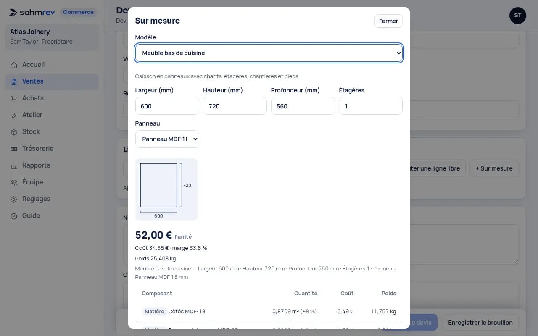Screen dimensions: 538x336
Task: Click the sahmrev logo
Action: click(x=32, y=12)
